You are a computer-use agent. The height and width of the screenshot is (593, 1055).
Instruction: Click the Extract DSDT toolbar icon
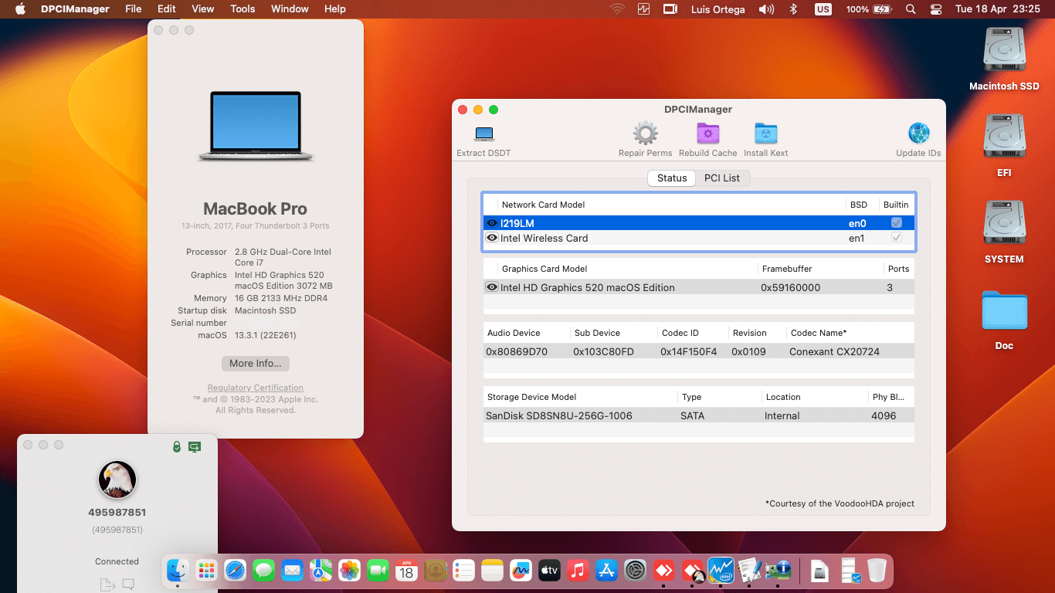click(484, 134)
